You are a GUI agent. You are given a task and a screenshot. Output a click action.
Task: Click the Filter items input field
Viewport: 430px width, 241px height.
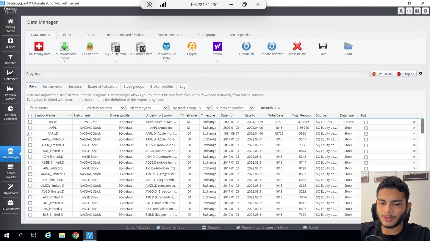click(x=55, y=108)
